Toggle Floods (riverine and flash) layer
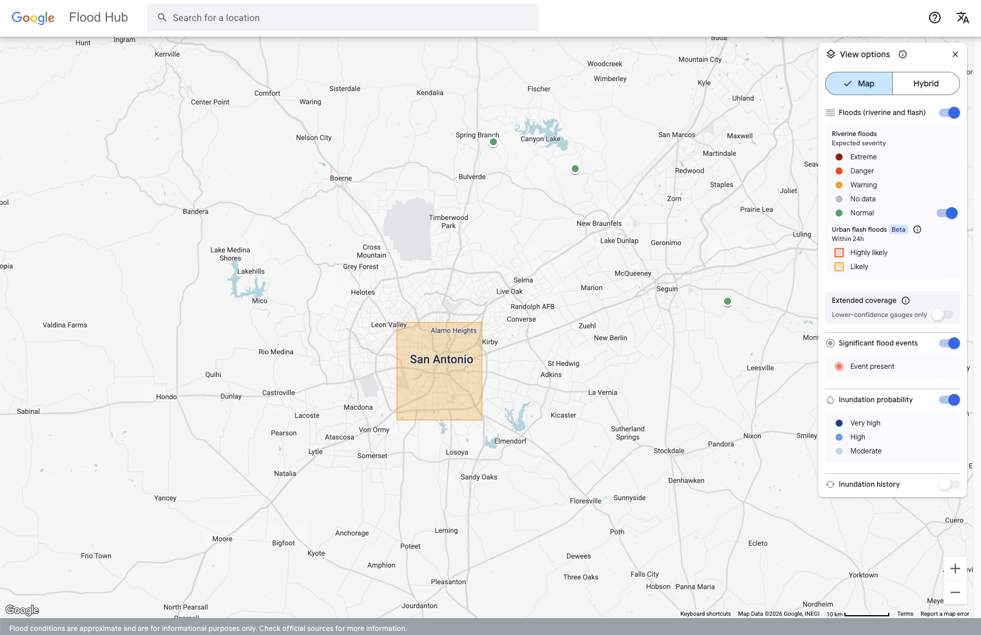 tap(949, 113)
